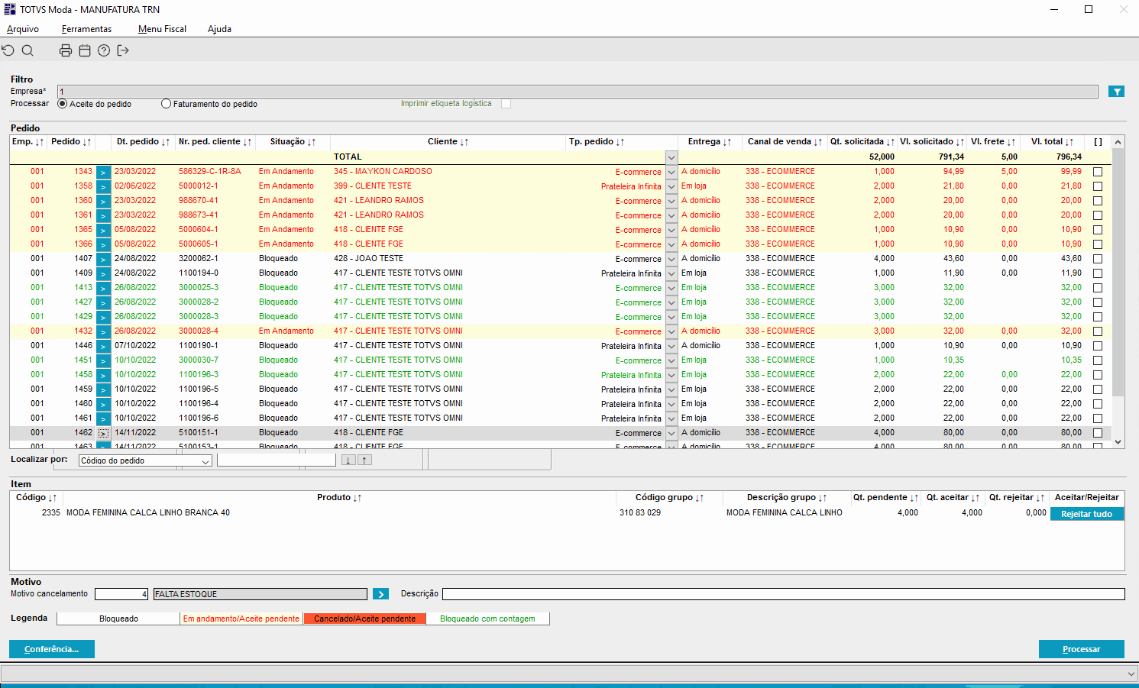The width and height of the screenshot is (1139, 688).
Task: Click the Motivo cancelamento code field
Action: (x=121, y=594)
